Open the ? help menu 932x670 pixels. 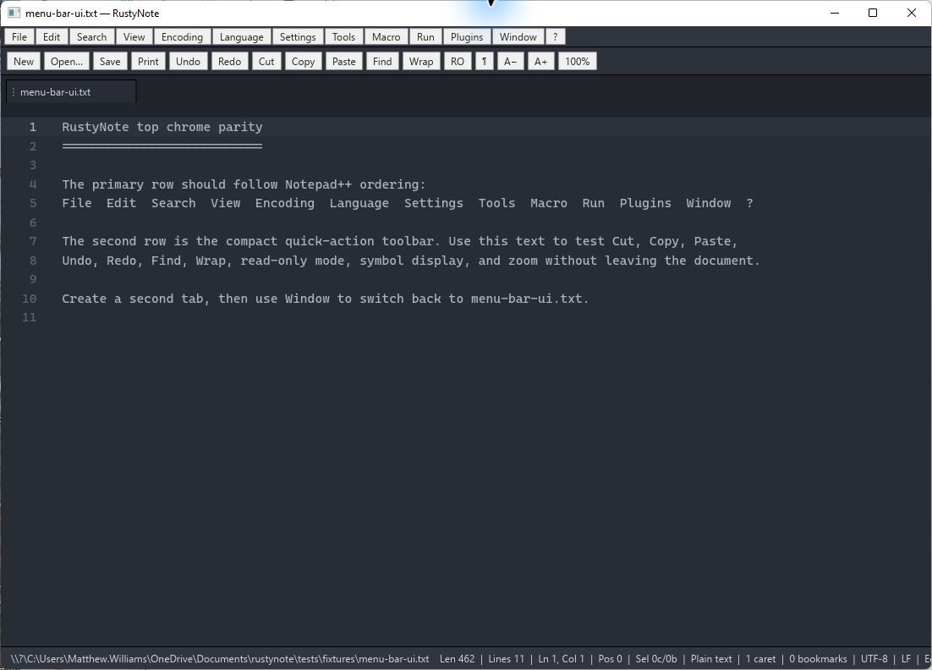[555, 37]
